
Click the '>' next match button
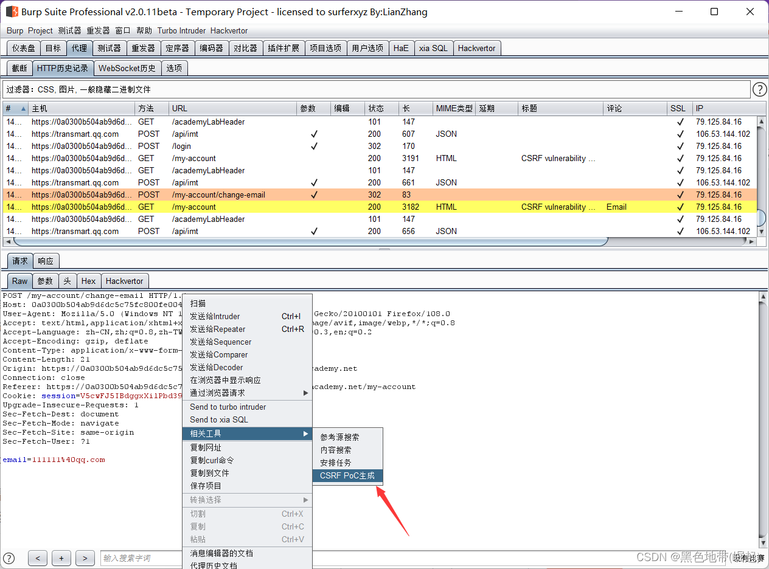[85, 557]
